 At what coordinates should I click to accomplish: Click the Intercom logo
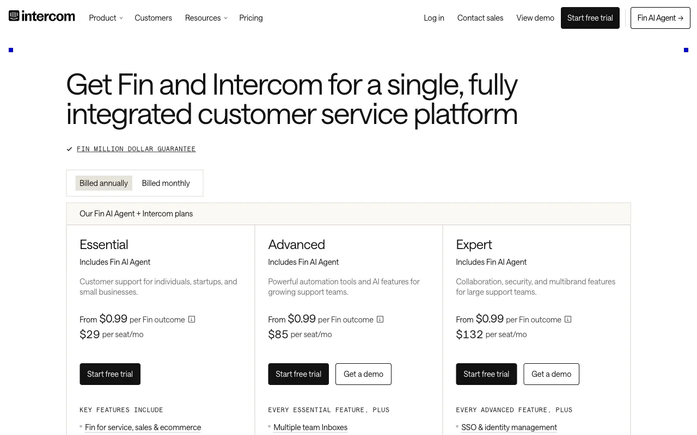[42, 16]
